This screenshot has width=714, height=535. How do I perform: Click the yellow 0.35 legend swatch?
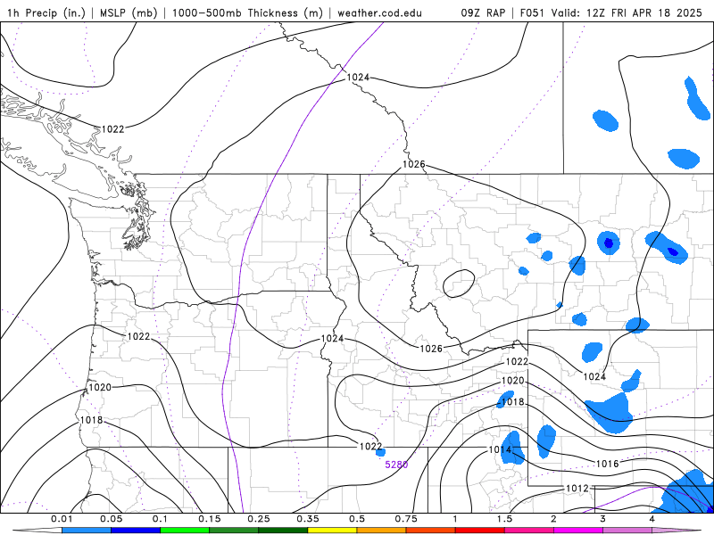click(x=332, y=531)
